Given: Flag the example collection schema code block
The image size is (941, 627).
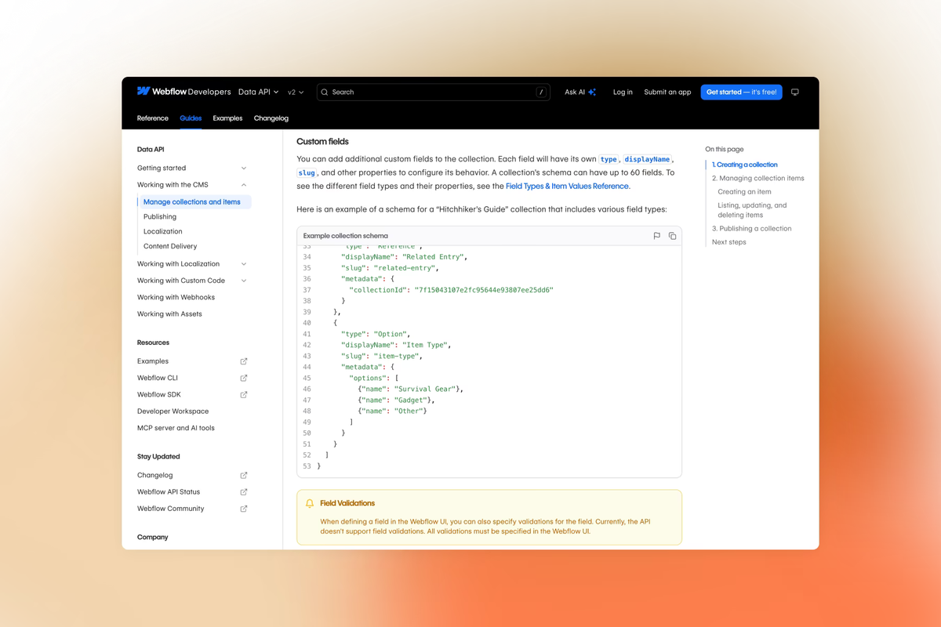Looking at the screenshot, I should coord(657,236).
